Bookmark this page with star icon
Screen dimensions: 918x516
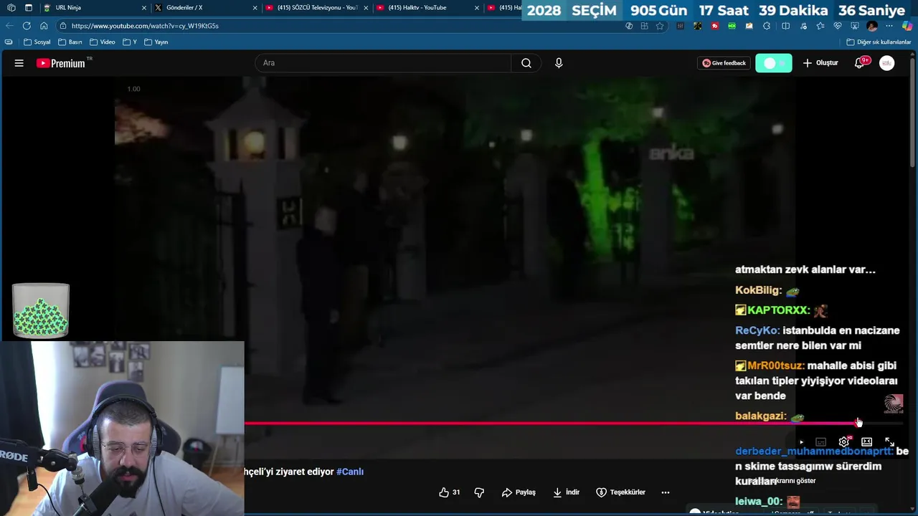point(660,26)
